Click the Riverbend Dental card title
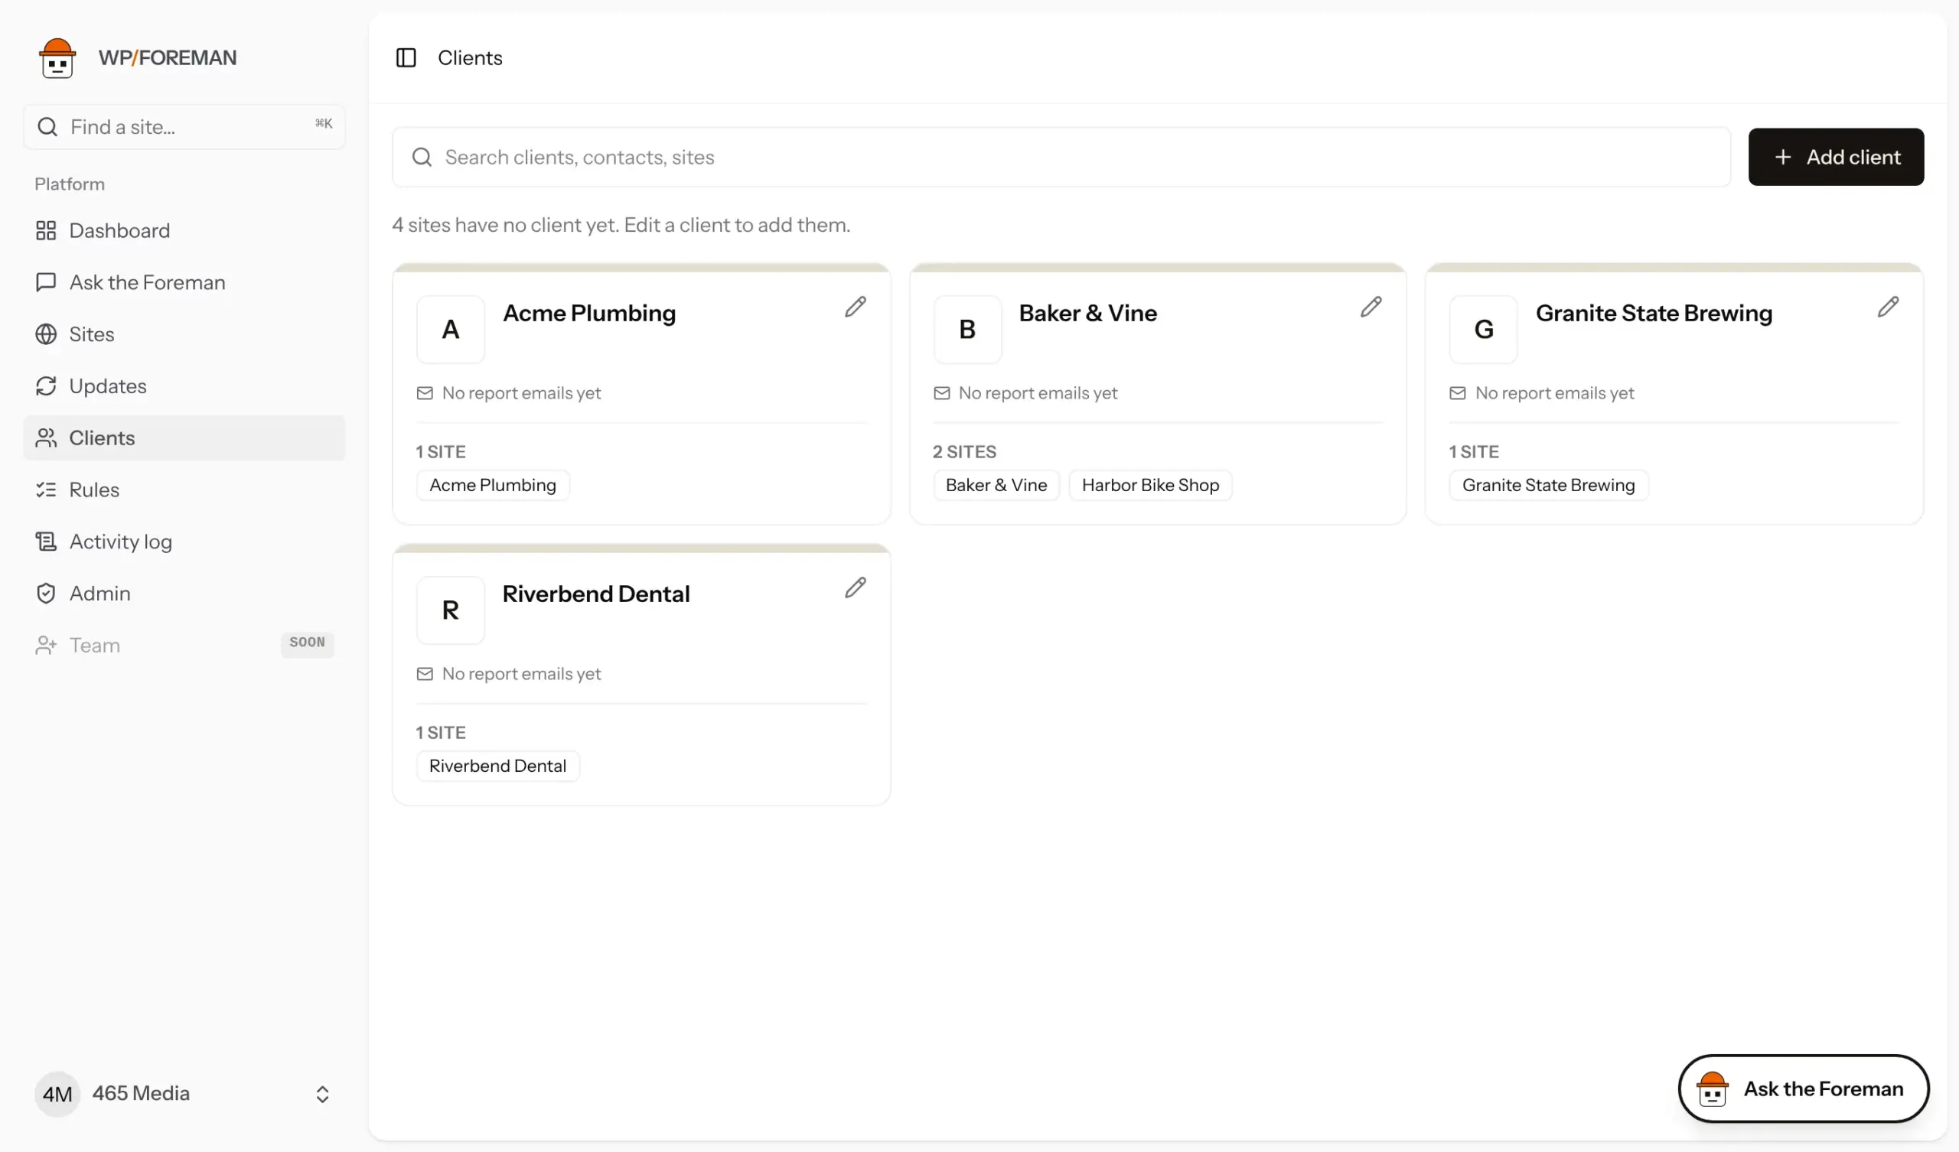Screen dimensions: 1959x1152 click(595, 594)
